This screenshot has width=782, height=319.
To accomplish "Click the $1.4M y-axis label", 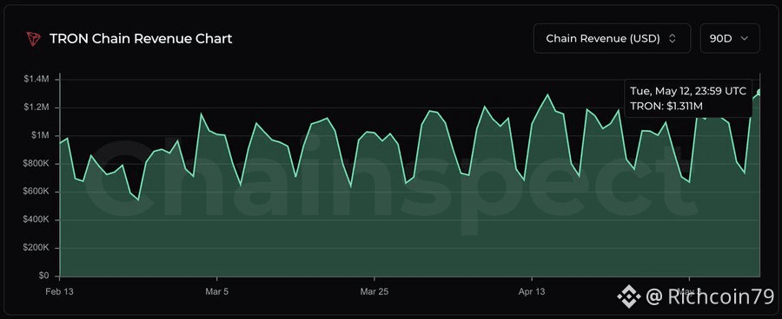I will [x=36, y=80].
